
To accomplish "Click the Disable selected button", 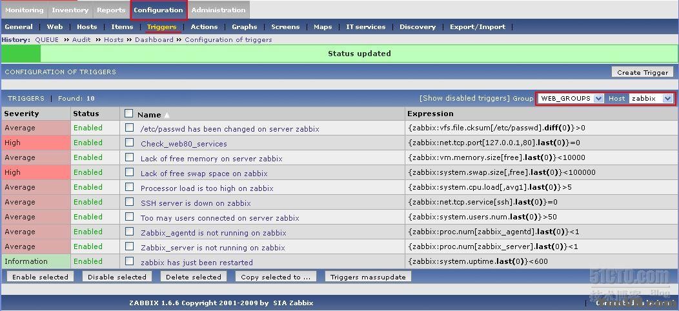I will [x=117, y=277].
